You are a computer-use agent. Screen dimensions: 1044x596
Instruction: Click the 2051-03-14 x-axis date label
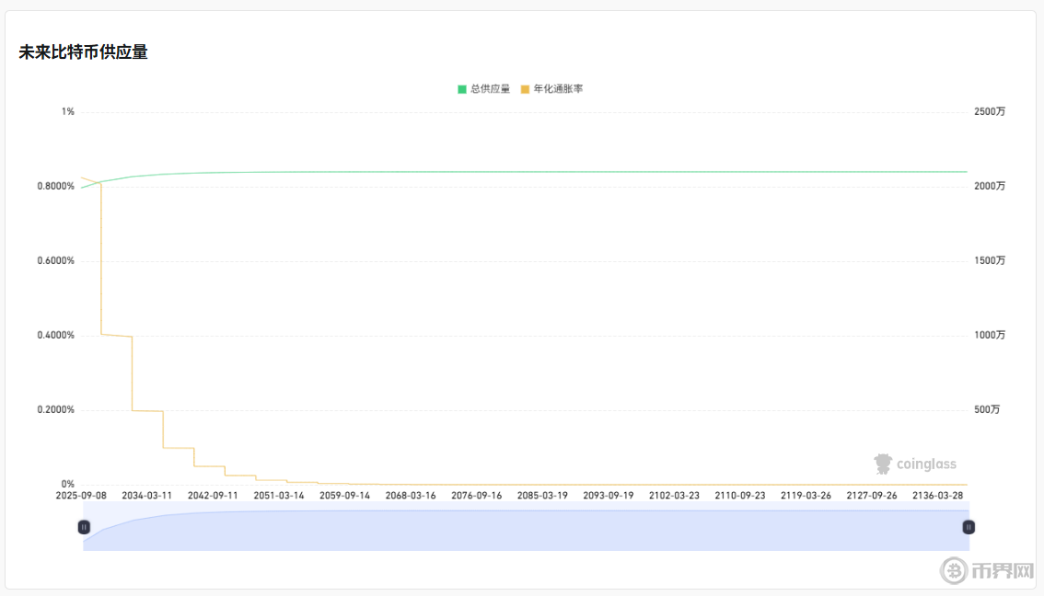279,496
